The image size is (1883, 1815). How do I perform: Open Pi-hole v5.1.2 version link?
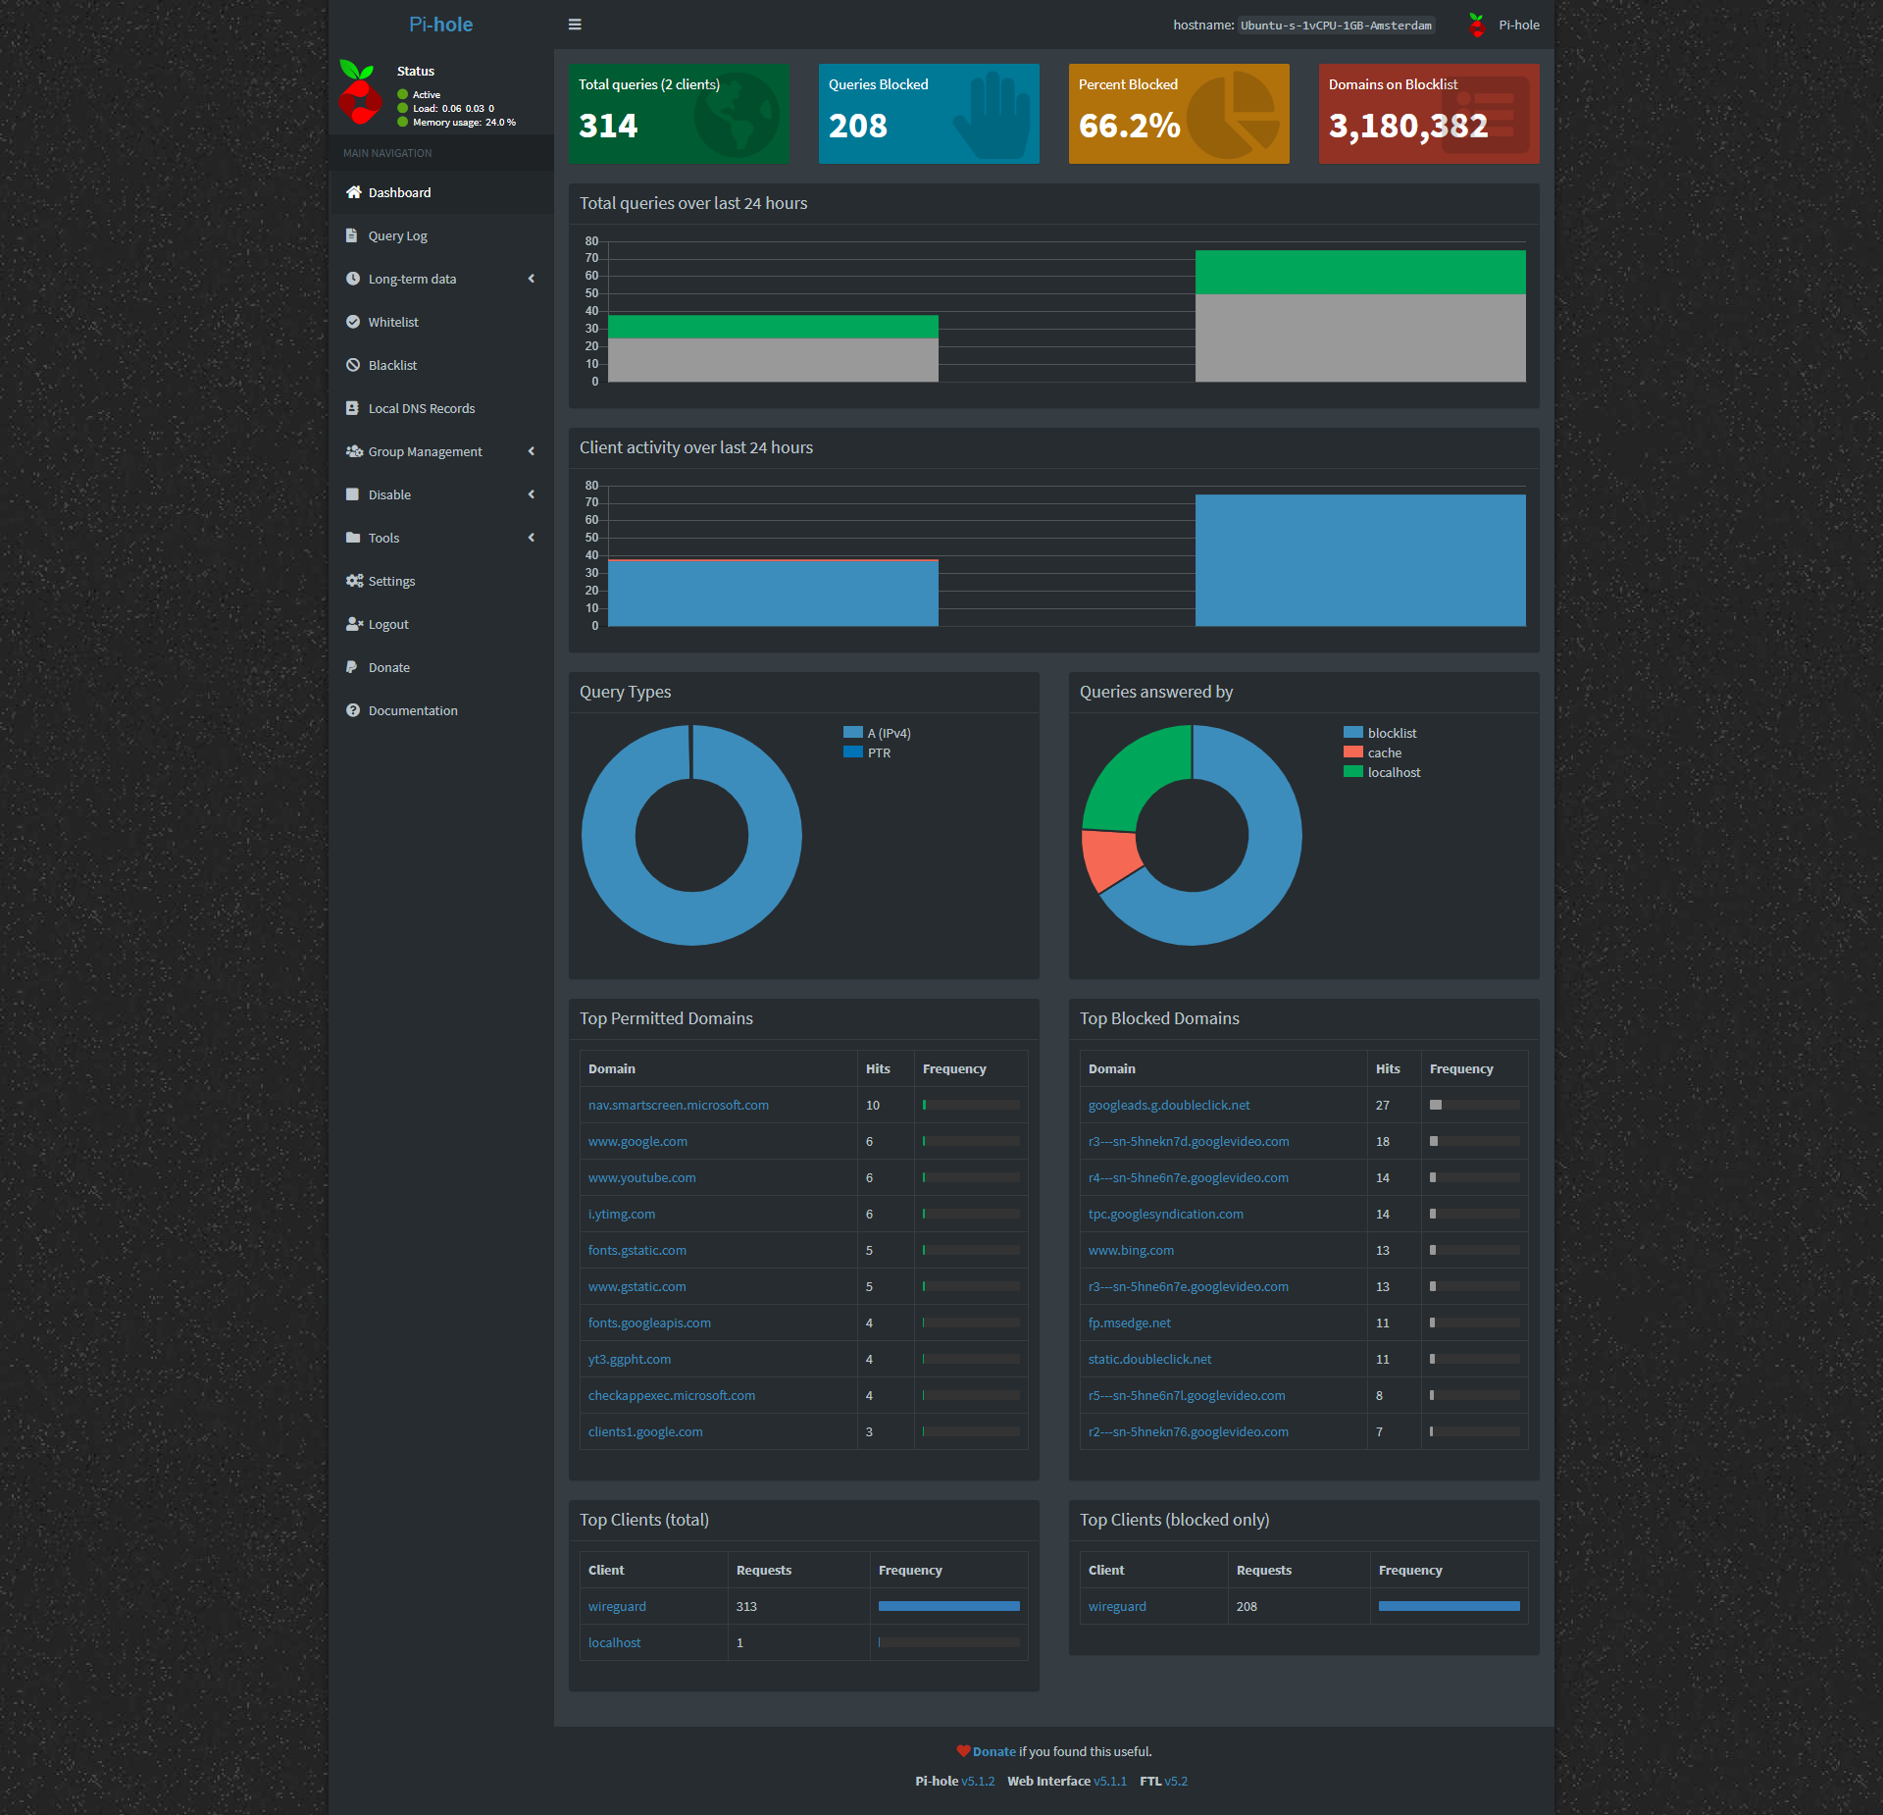[978, 1781]
